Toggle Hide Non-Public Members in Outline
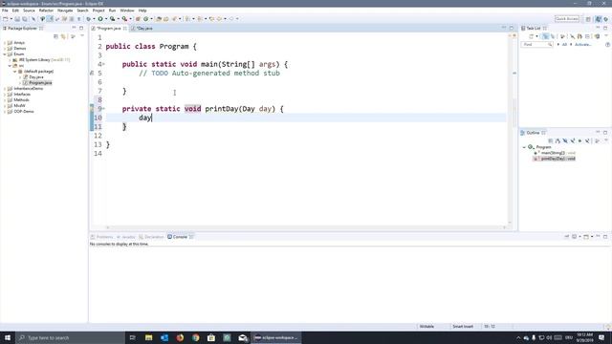612x344 pixels. [579, 140]
